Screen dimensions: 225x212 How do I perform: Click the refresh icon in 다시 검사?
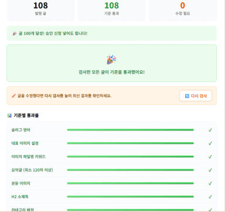click(187, 96)
